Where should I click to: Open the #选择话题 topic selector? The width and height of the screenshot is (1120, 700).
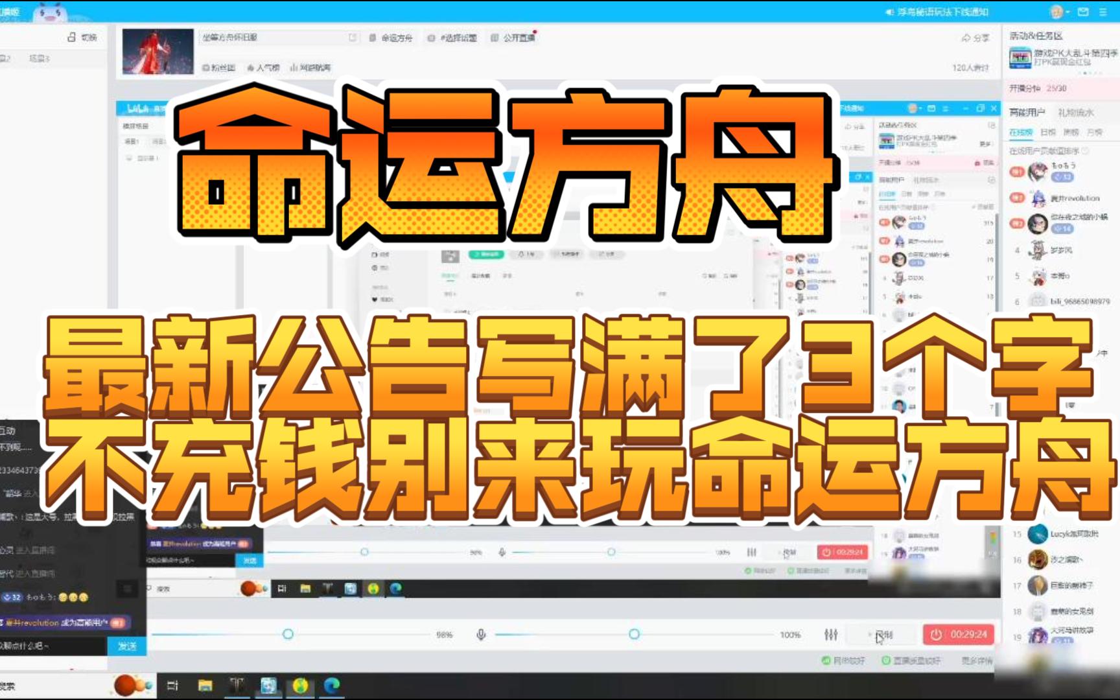[452, 38]
